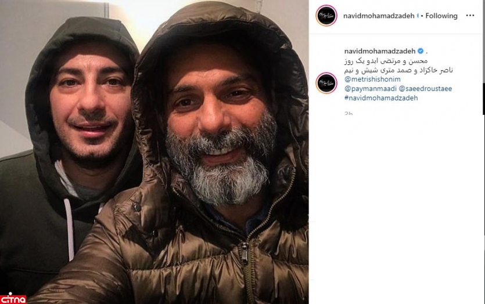
Task: Click the scrollbar at right edge of comments
Action: click(484, 99)
